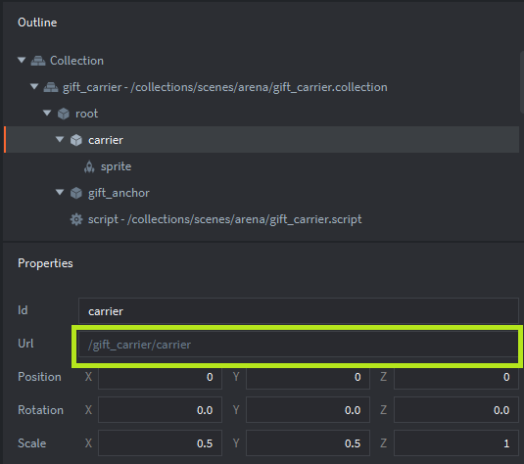
Task: Click the Scale Y input field
Action: (x=308, y=443)
